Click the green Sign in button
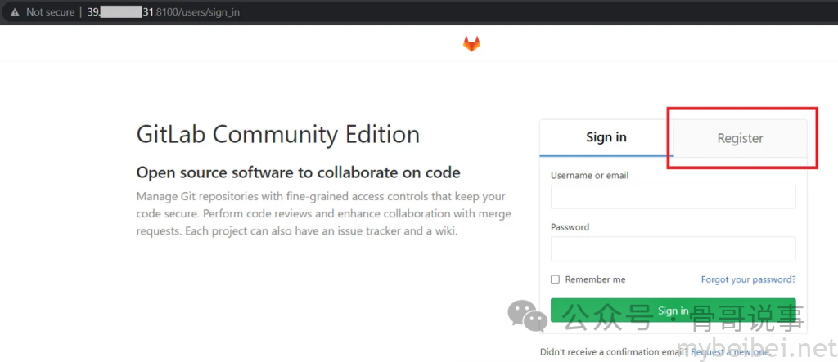Screen dimensions: 838x362 673,311
